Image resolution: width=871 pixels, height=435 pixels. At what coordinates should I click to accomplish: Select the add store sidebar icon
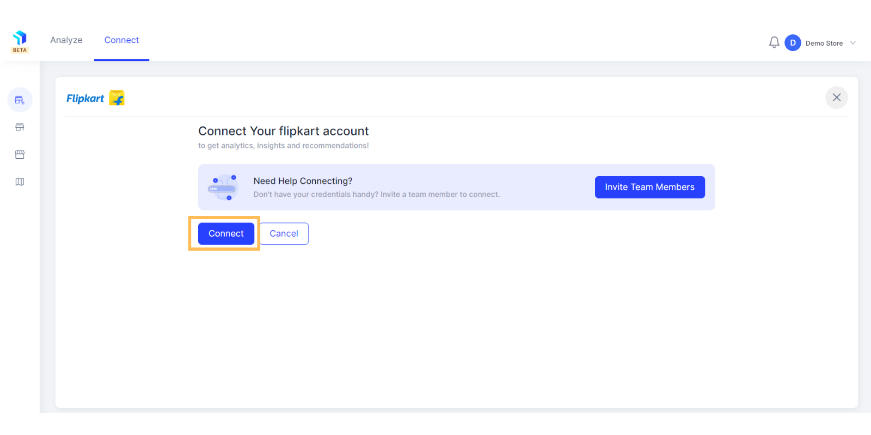click(x=20, y=100)
